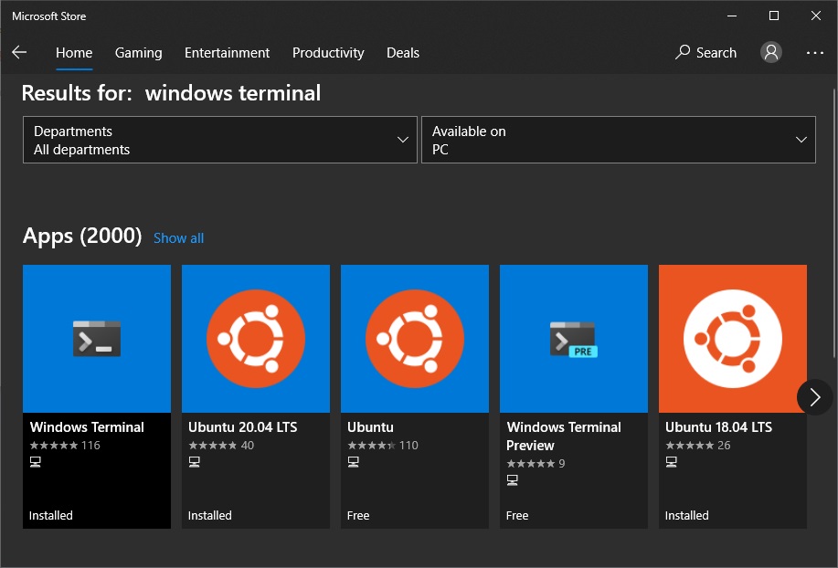Switch to the Gaming tab
Viewport: 838px width, 568px height.
pos(138,53)
